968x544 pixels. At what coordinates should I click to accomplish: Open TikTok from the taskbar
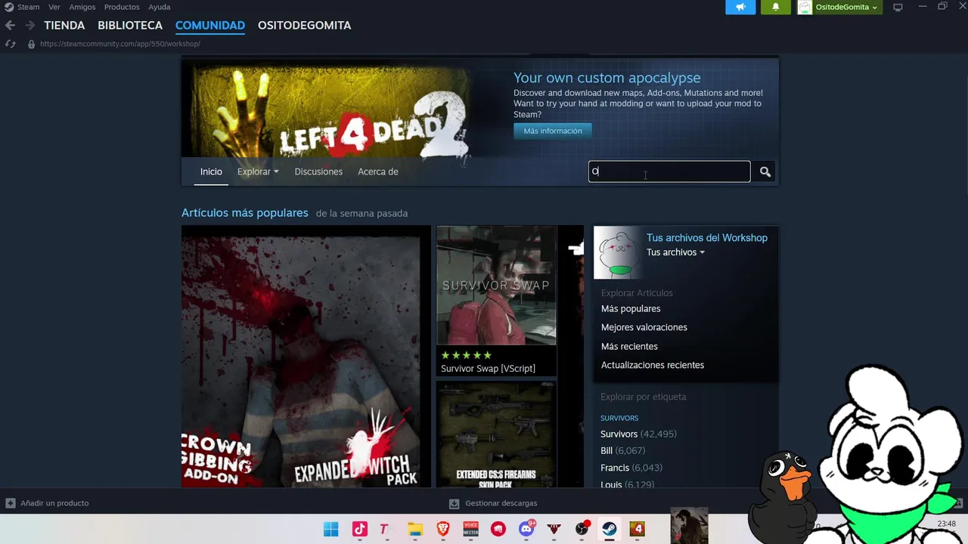[360, 529]
